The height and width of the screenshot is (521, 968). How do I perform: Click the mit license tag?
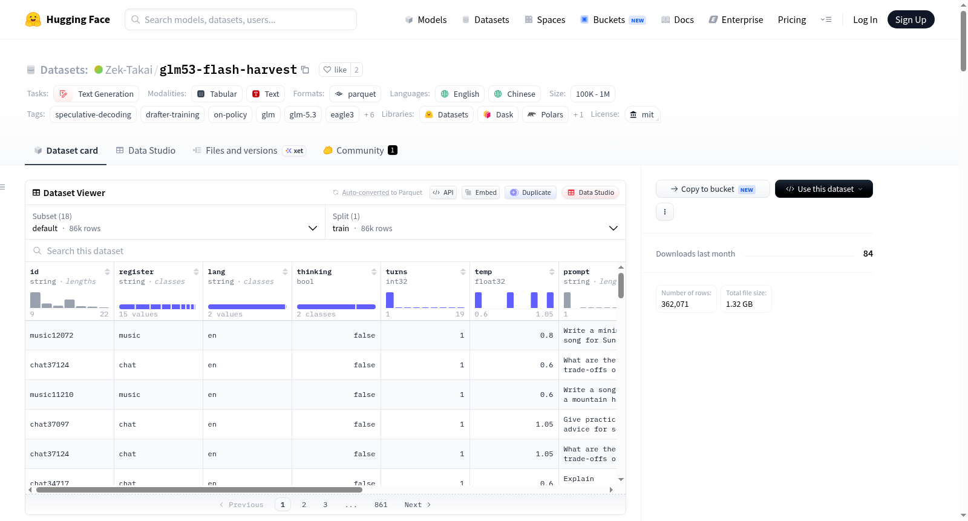642,114
